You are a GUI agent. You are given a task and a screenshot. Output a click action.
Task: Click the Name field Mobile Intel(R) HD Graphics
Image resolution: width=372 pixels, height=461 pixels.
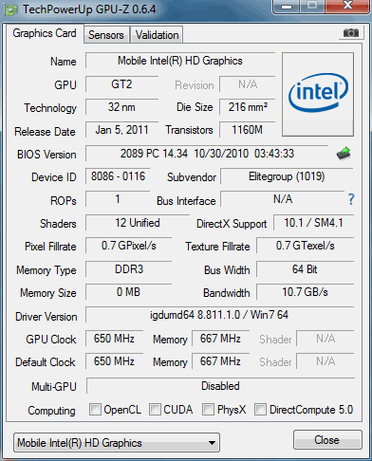[180, 61]
